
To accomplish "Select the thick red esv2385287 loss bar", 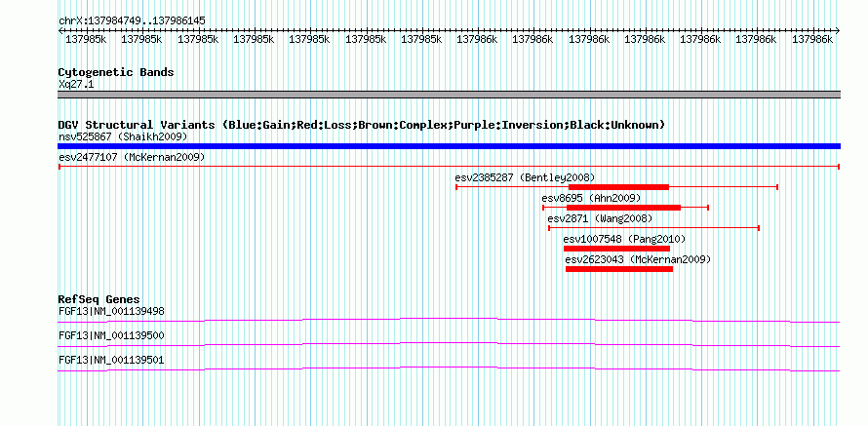I will [x=618, y=187].
